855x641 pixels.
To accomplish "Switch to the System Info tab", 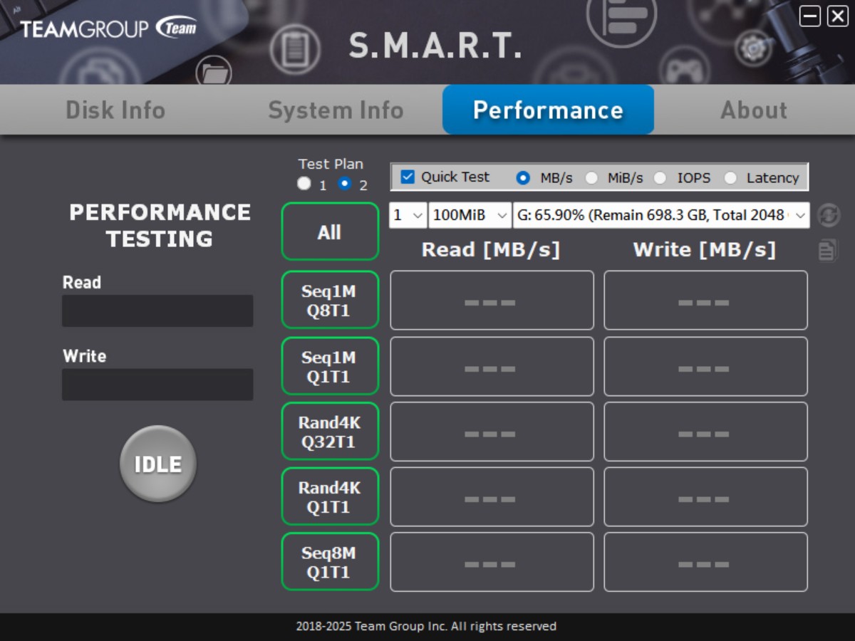I will pos(336,110).
